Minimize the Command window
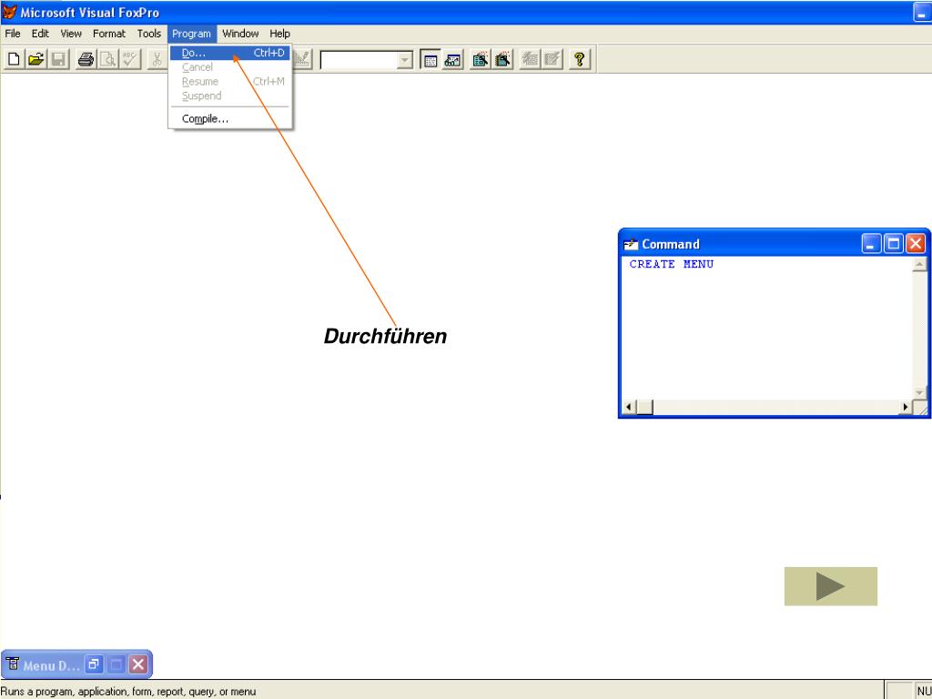Viewport: 932px width, 699px height. (x=871, y=244)
